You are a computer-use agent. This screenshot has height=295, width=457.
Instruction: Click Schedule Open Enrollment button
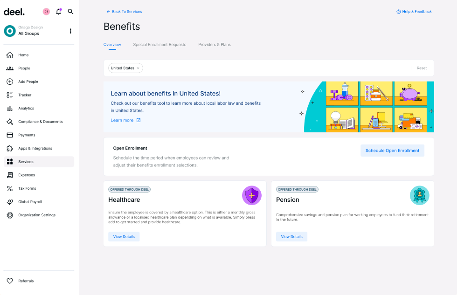coord(392,151)
